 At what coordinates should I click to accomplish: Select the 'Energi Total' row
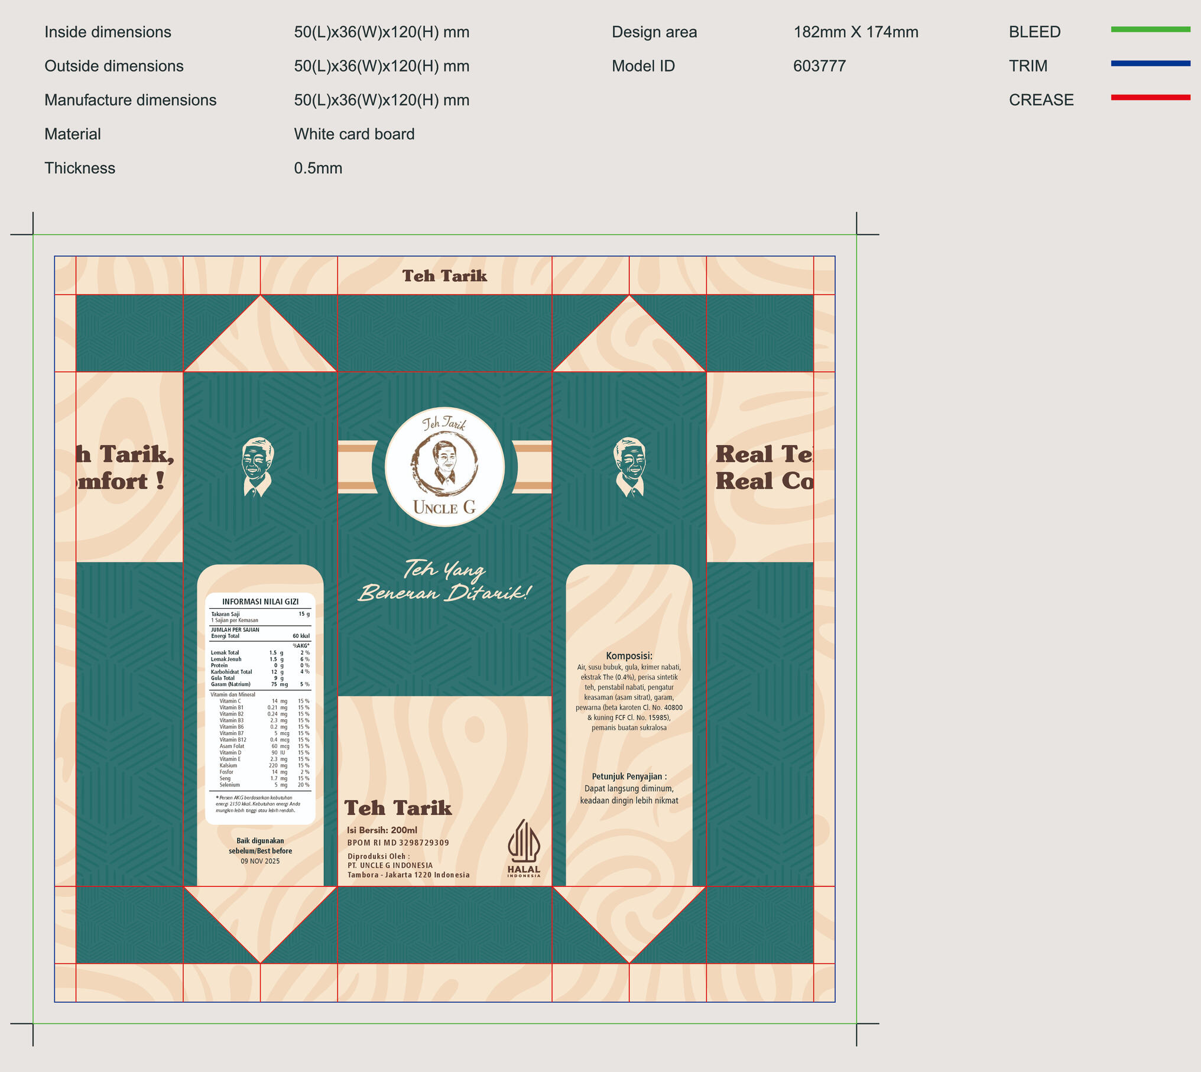click(260, 636)
